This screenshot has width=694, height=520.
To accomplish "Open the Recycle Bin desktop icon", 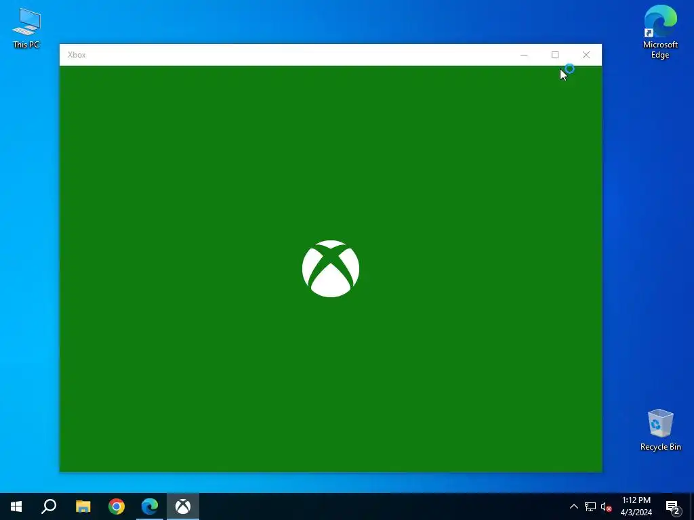I will [x=660, y=430].
